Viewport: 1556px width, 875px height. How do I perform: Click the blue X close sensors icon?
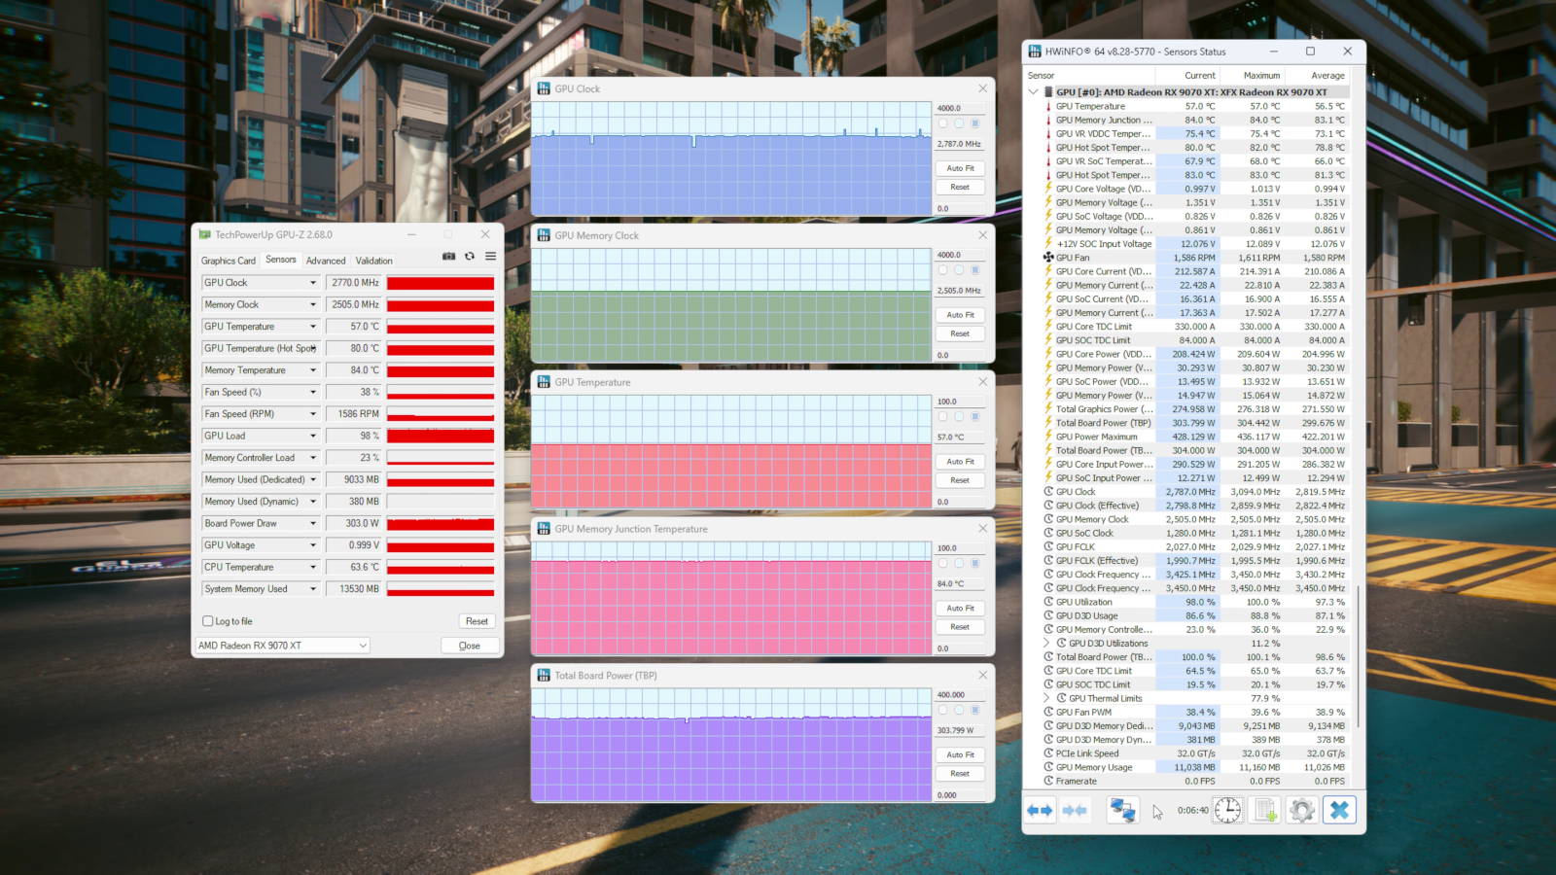pos(1339,810)
